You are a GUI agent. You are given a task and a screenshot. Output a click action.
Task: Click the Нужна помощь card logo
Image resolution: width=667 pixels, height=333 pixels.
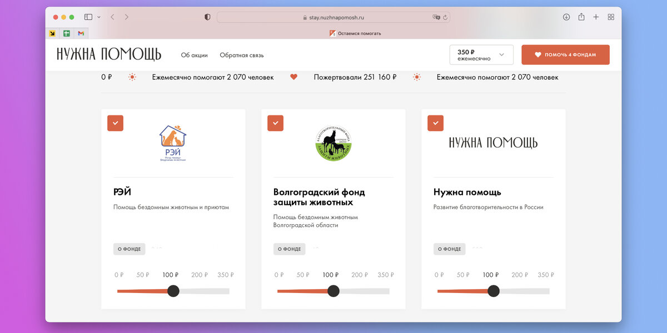pos(493,143)
